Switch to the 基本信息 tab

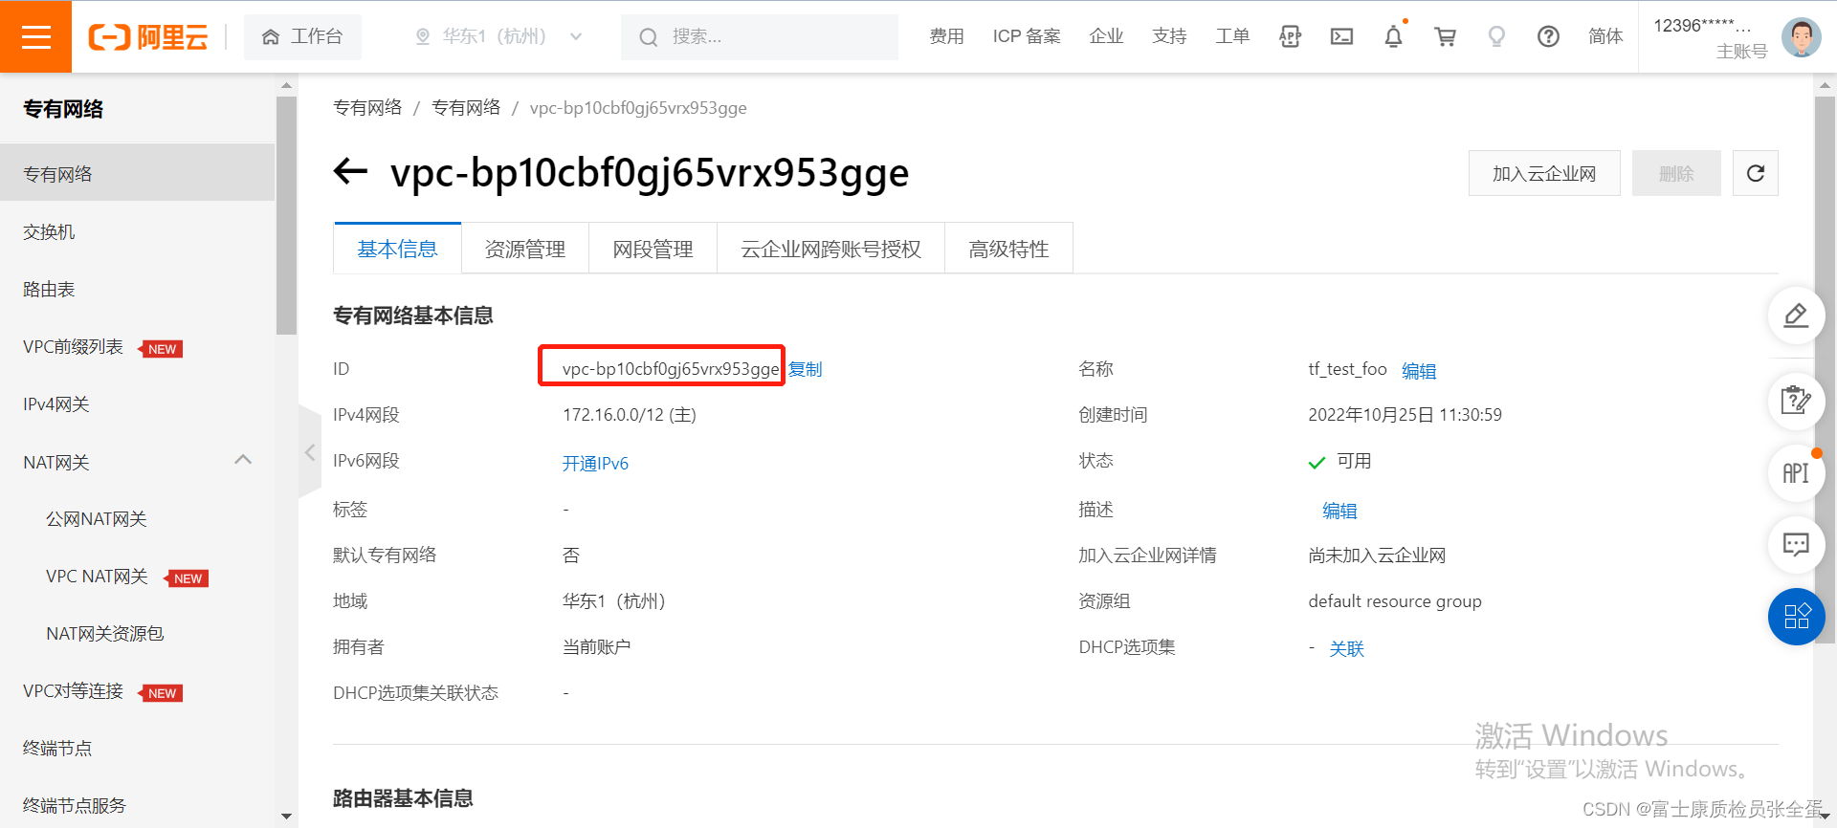tap(397, 249)
